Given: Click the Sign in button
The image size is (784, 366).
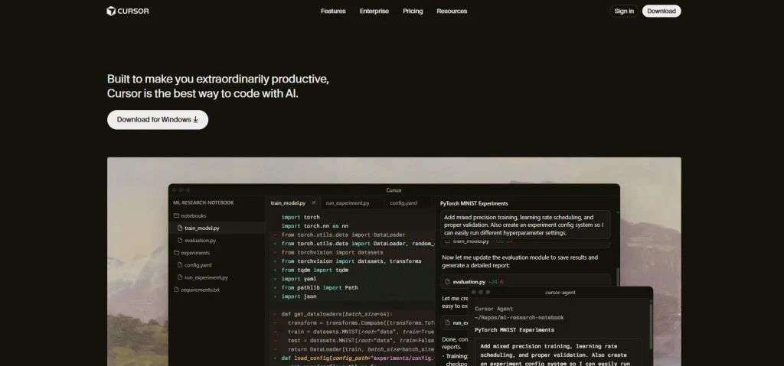Looking at the screenshot, I should pyautogui.click(x=623, y=11).
